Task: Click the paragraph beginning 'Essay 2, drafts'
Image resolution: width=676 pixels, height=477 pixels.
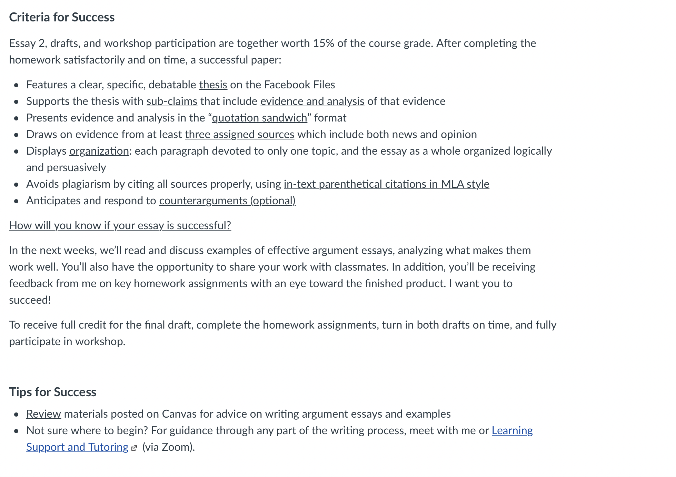Action: tap(272, 51)
